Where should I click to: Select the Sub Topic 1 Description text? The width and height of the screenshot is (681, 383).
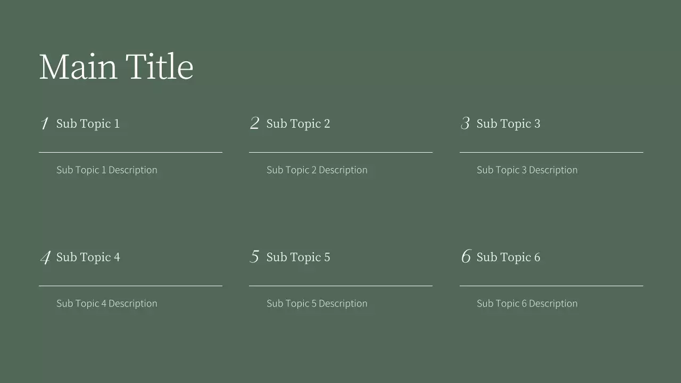pos(106,170)
